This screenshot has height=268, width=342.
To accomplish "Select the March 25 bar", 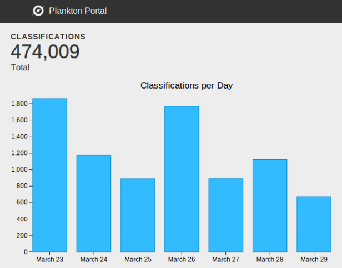I will tap(138, 215).
